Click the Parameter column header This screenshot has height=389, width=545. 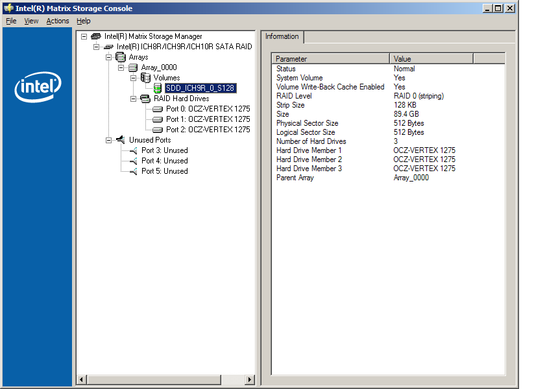[331, 59]
